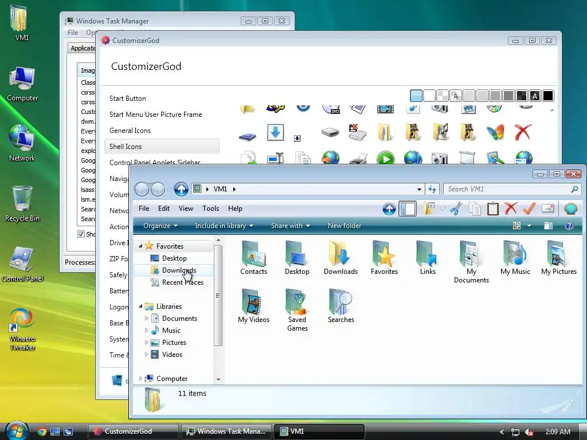Select Start Button in CustomizerGod sidebar
The image size is (587, 440).
pos(128,99)
